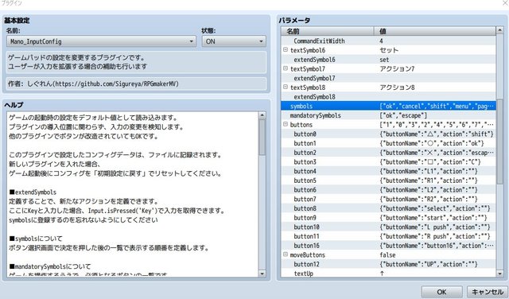Select the highlighted symbols parameter row
This screenshot has width=509, height=299.
(x=389, y=106)
